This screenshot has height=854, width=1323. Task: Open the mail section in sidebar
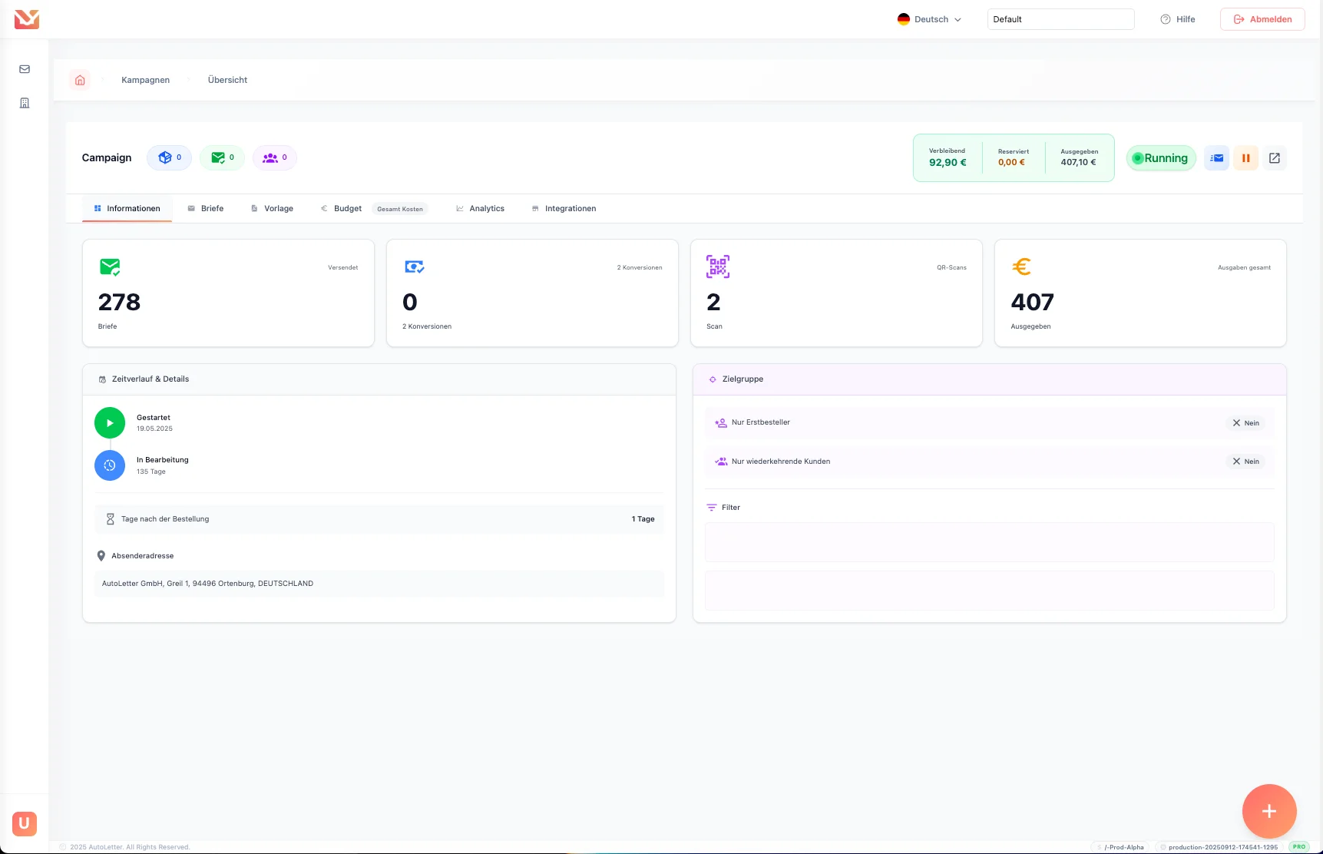[25, 69]
